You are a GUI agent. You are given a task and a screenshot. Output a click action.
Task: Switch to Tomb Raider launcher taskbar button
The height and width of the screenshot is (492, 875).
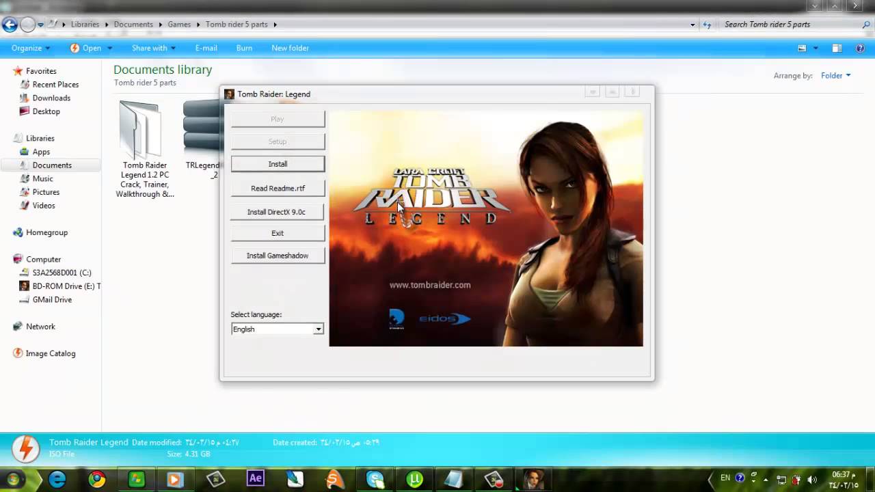click(x=533, y=480)
